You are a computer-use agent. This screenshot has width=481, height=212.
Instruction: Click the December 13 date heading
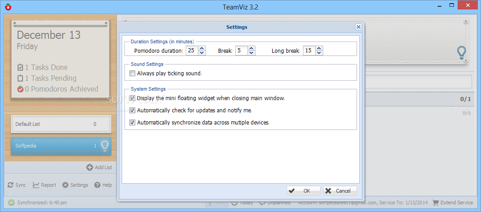49,35
